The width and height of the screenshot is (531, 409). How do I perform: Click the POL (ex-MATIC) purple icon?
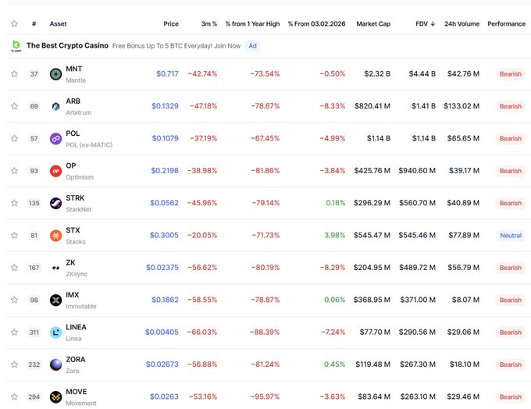click(x=55, y=139)
